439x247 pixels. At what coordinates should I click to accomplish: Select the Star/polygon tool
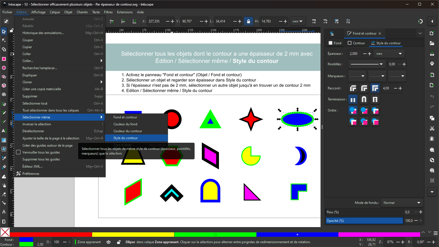click(x=4, y=77)
